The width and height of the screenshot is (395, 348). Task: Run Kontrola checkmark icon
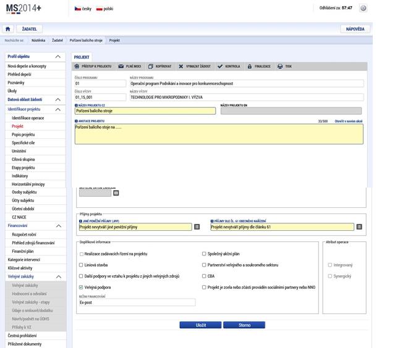[x=220, y=67]
